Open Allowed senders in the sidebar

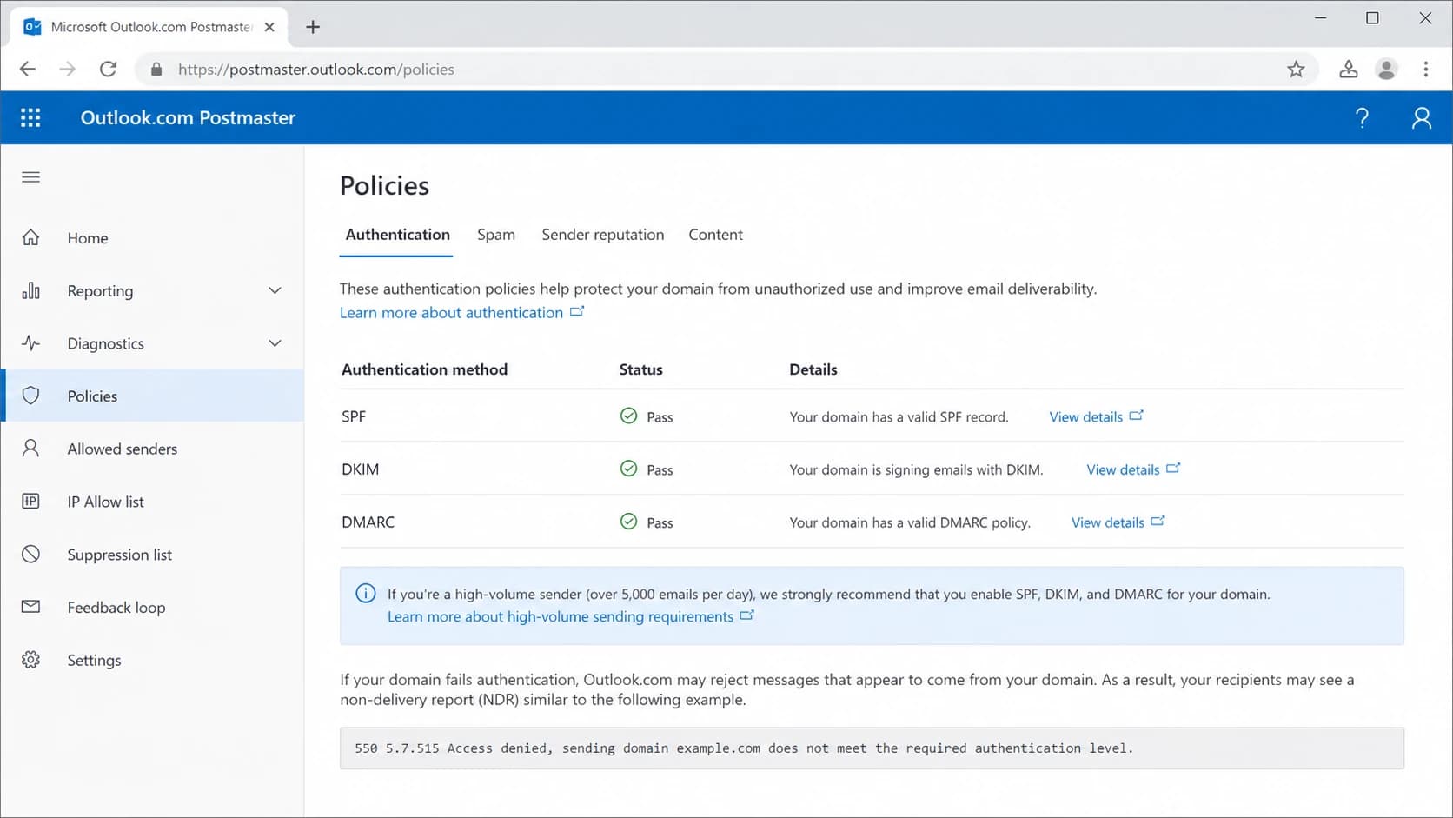(154, 449)
